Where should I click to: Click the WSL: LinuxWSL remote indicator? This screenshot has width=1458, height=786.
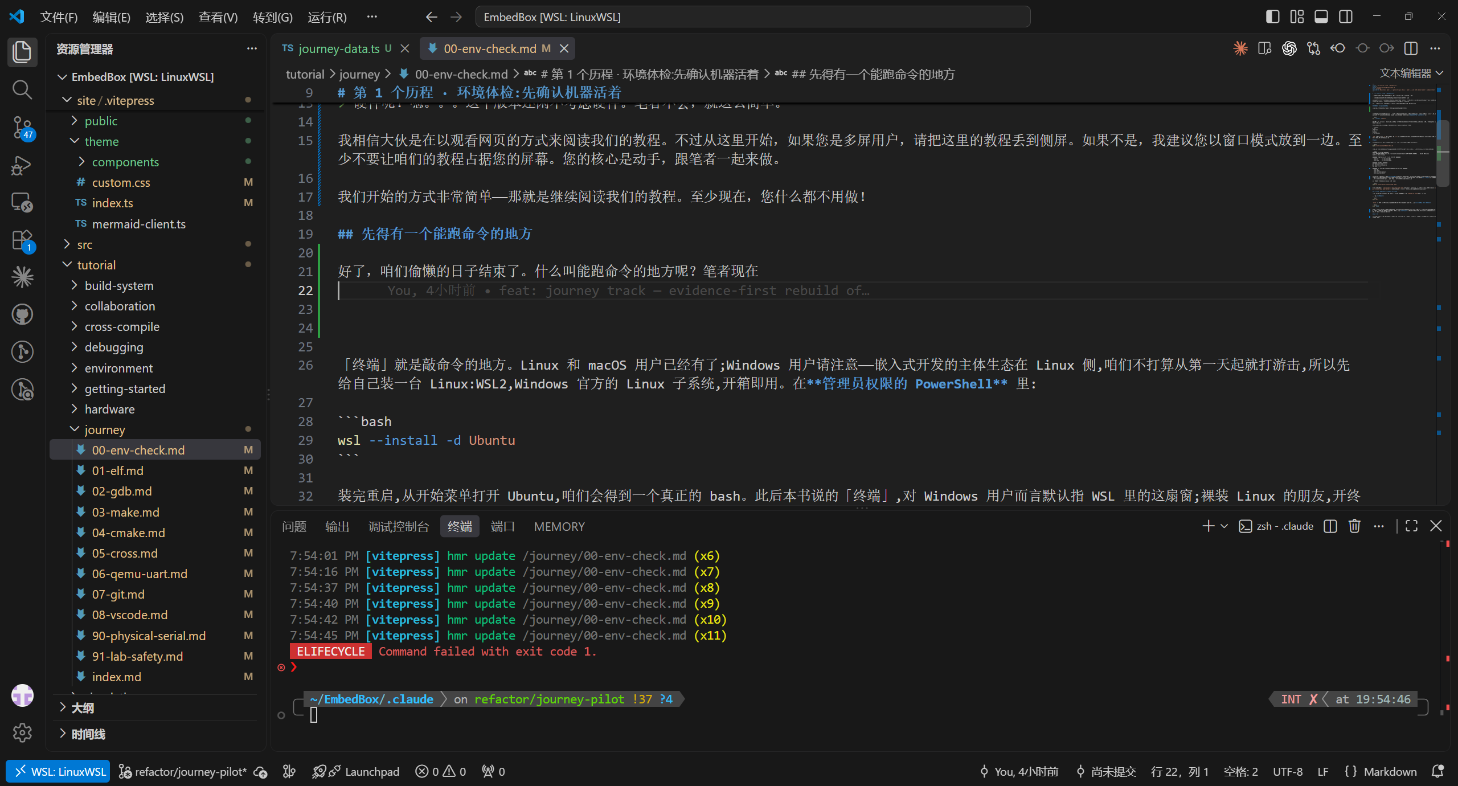pyautogui.click(x=59, y=771)
